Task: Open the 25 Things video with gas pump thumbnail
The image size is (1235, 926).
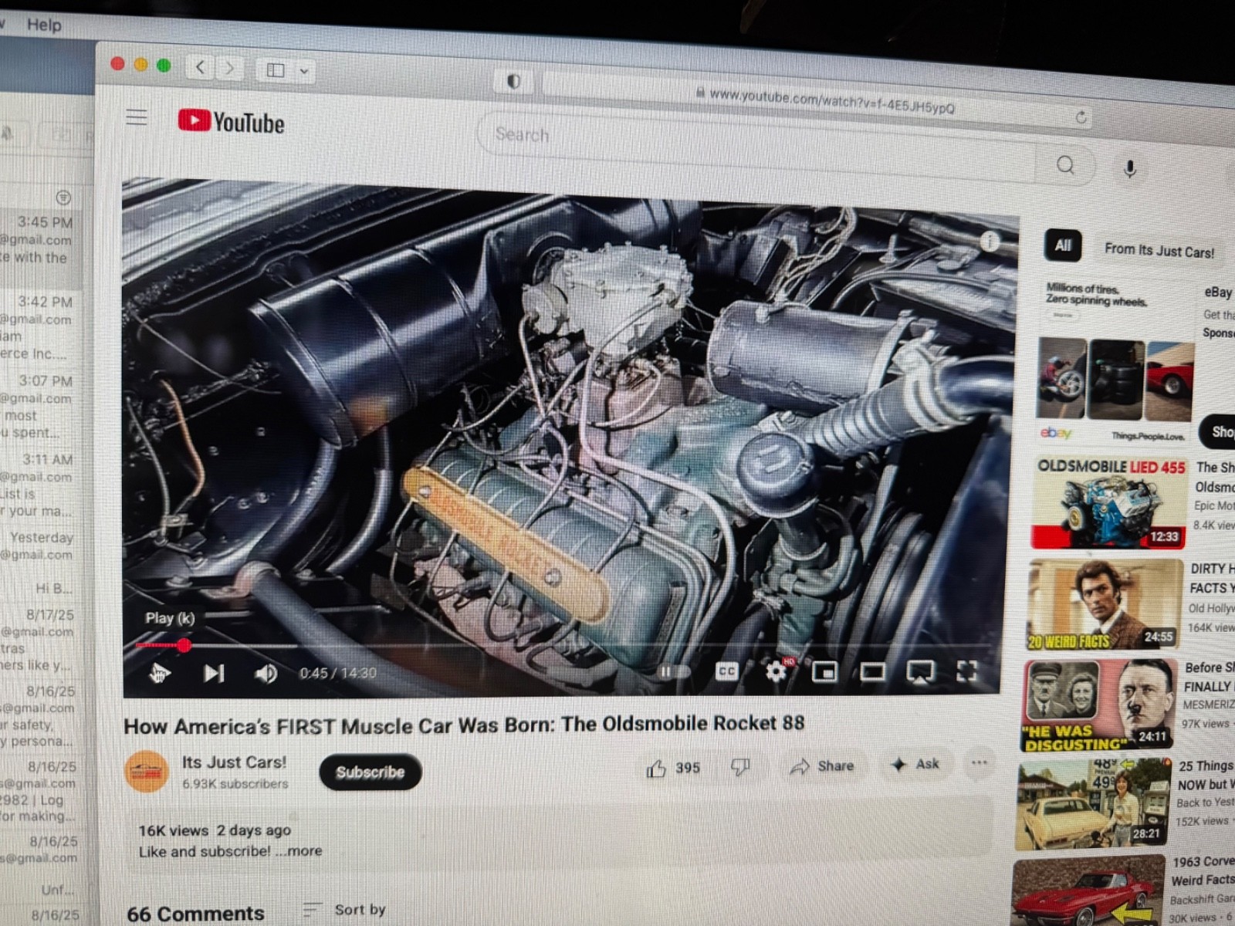Action: click(1095, 804)
